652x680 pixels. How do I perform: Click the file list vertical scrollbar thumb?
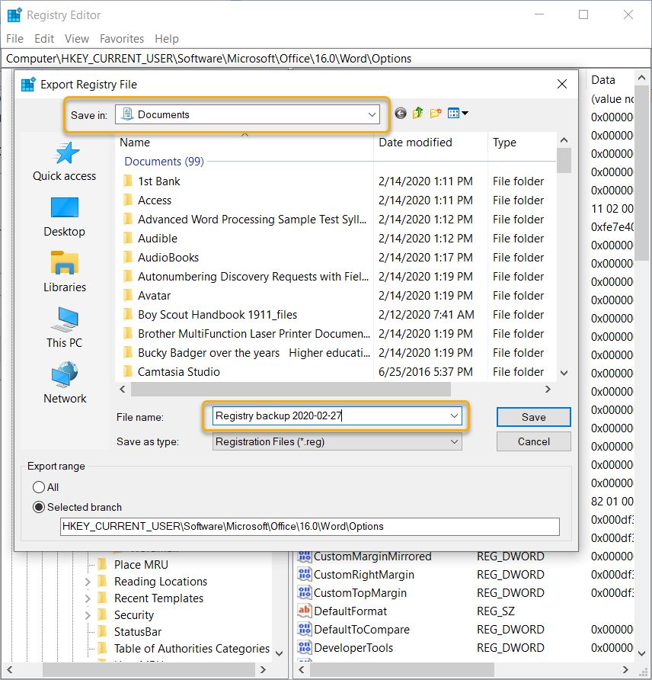pyautogui.click(x=564, y=160)
